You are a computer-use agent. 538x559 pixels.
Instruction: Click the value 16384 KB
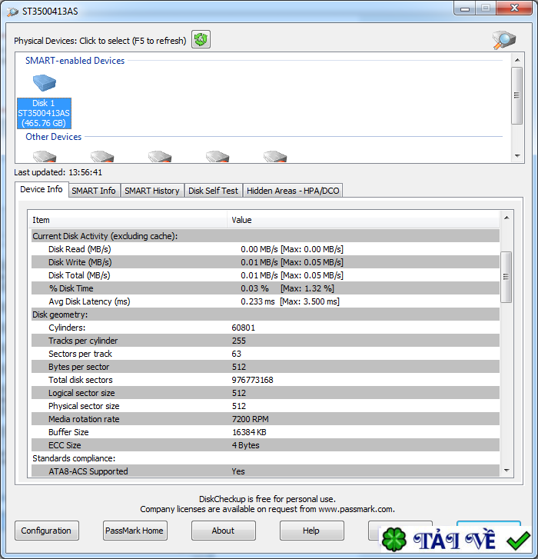[x=249, y=432]
